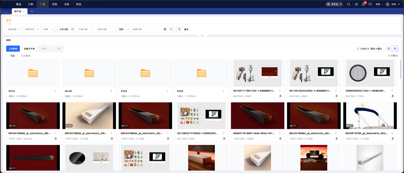
Task: Open the 多平台 platform switcher
Action: click(334, 4)
